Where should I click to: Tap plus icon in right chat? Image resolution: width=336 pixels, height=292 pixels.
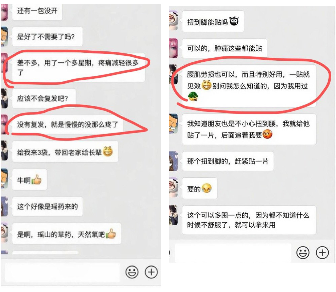322,253
